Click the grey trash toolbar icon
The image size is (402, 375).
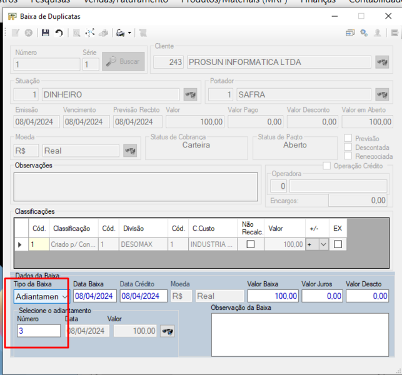[x=143, y=32]
